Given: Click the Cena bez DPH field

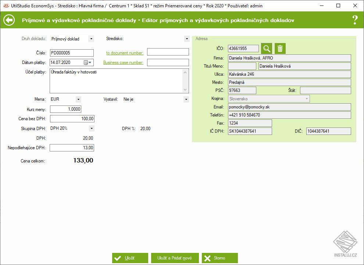Looking at the screenshot, I should pyautogui.click(x=72, y=119).
